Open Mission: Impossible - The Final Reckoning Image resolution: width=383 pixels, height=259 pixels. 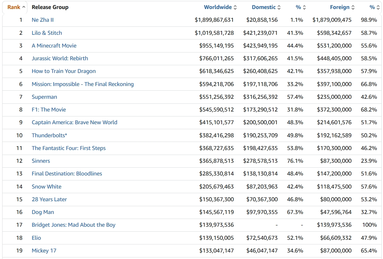83,84
